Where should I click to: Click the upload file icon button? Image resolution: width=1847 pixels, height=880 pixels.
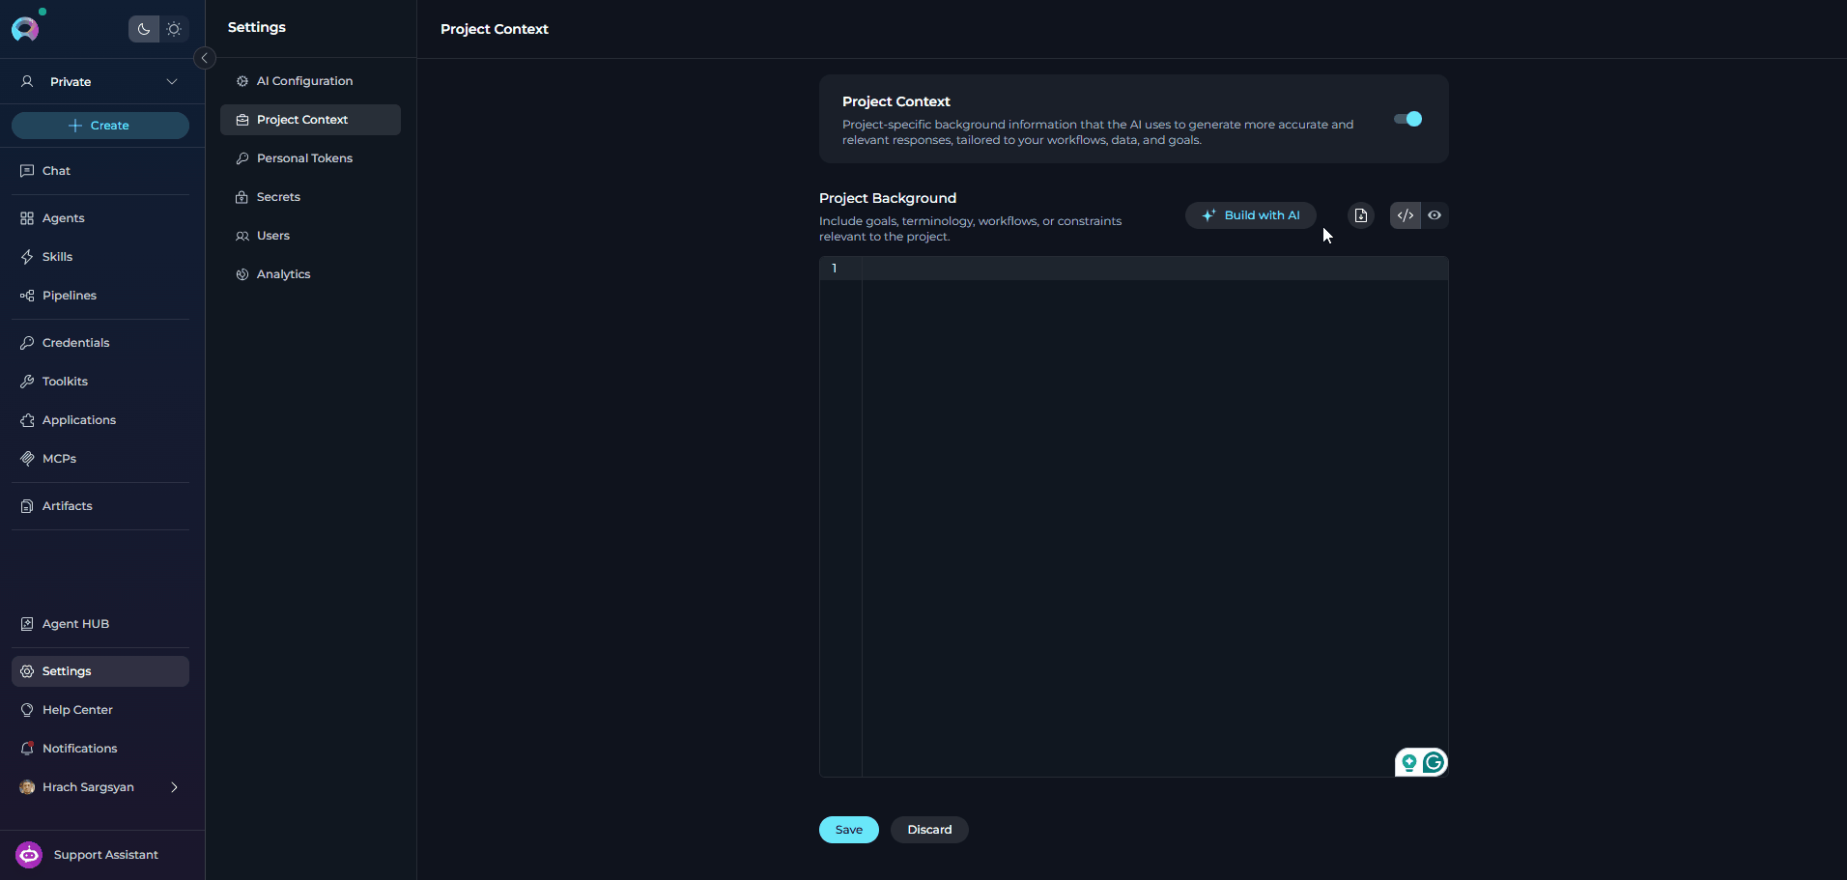coord(1361,215)
